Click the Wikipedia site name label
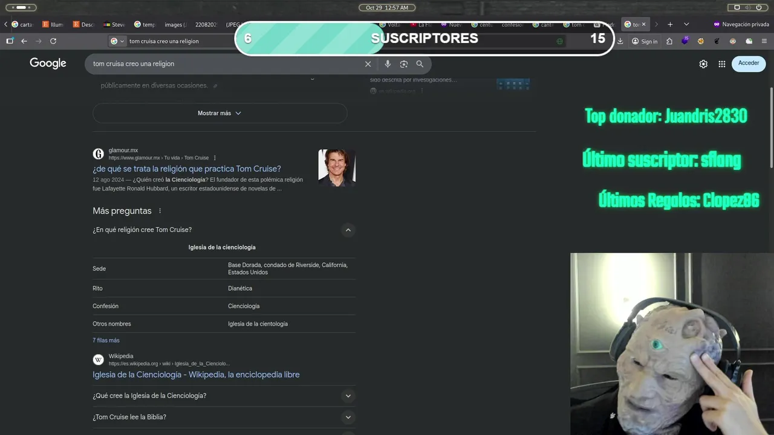This screenshot has height=435, width=774. (x=121, y=356)
